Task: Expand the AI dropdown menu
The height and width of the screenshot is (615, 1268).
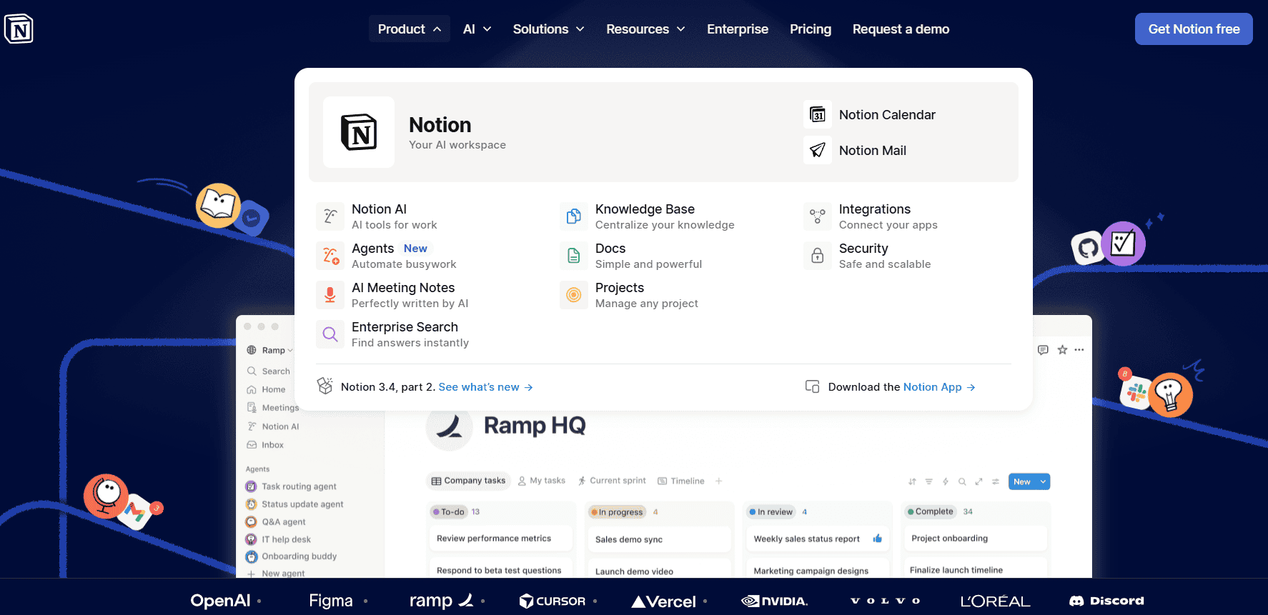Action: point(477,29)
